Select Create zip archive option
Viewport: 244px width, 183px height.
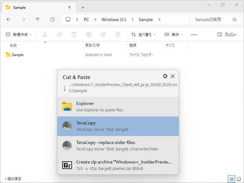click(118, 165)
